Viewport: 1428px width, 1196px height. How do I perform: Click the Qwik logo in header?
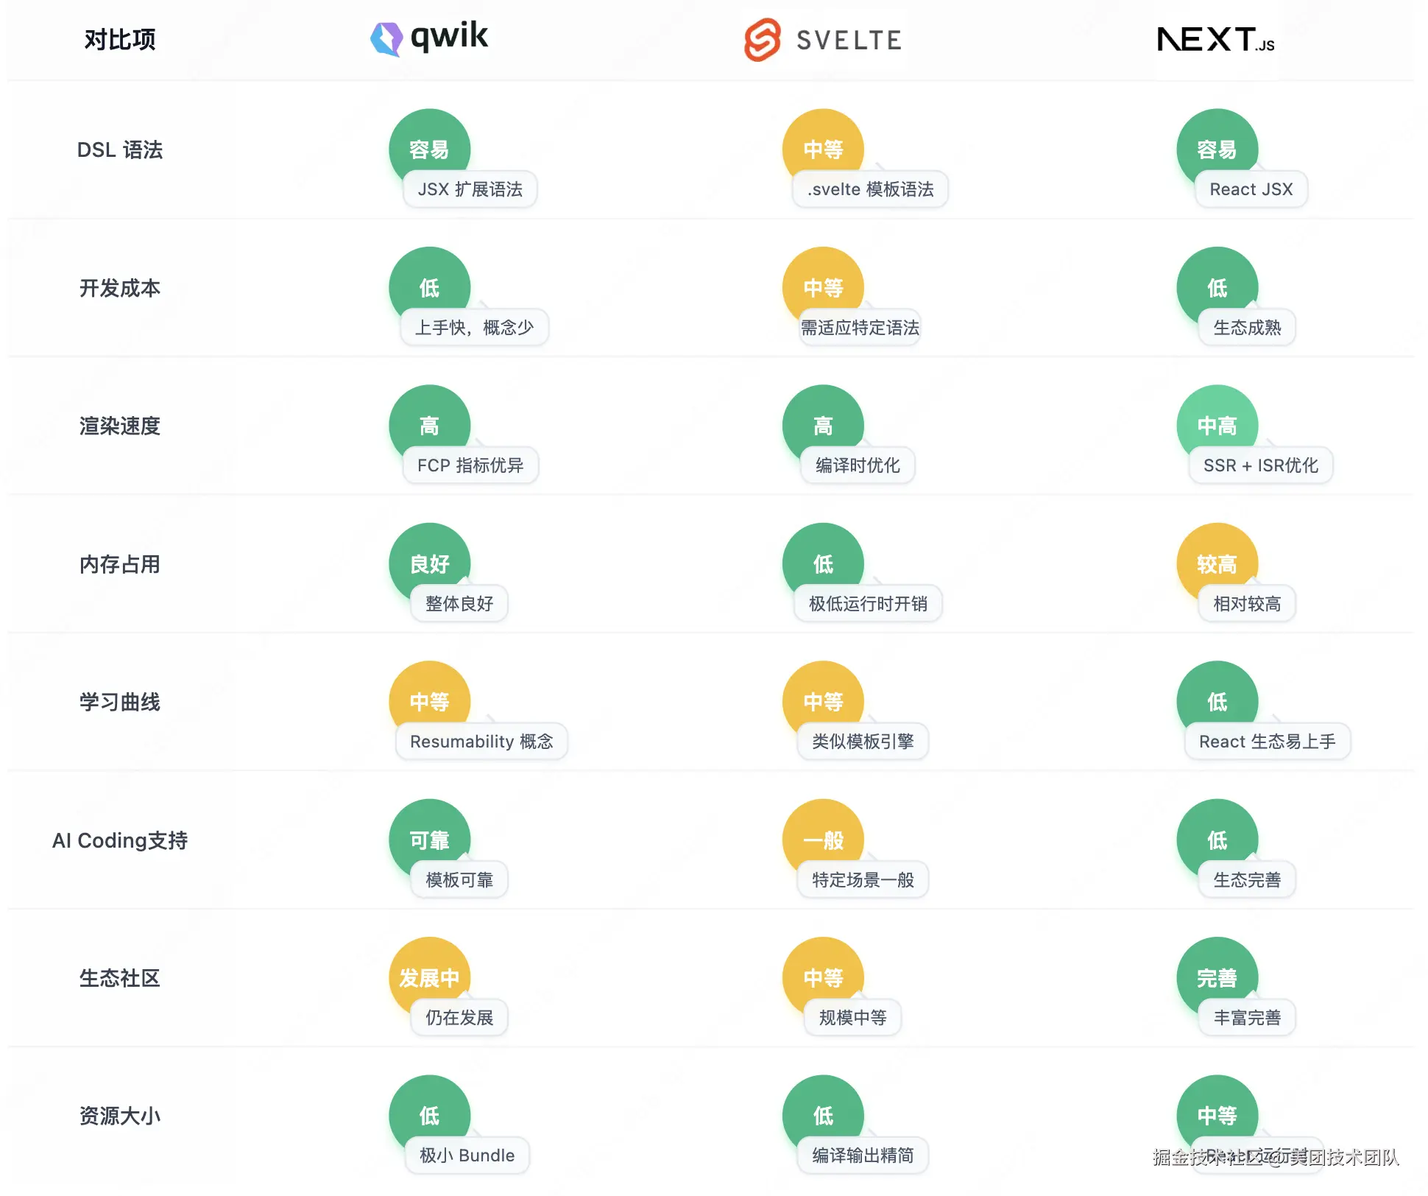pos(428,38)
